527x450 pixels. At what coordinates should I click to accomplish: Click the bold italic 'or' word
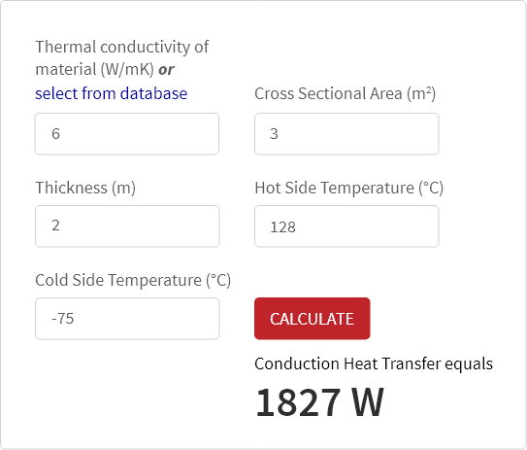pyautogui.click(x=166, y=70)
